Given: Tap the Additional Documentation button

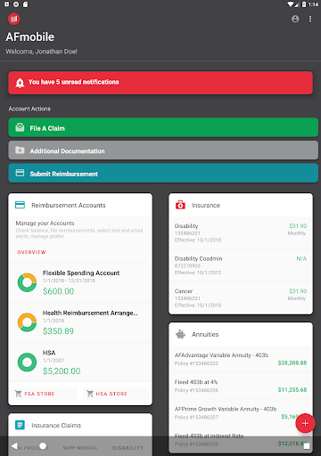Looking at the screenshot, I should (x=163, y=151).
